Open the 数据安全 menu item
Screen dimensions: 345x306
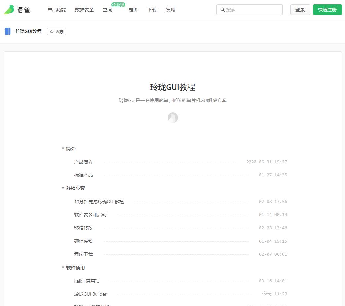(84, 10)
